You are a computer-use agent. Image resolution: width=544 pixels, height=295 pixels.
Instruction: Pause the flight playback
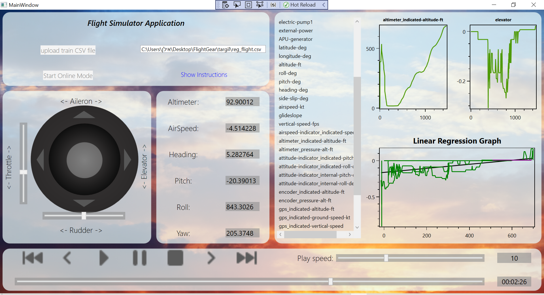tap(140, 258)
